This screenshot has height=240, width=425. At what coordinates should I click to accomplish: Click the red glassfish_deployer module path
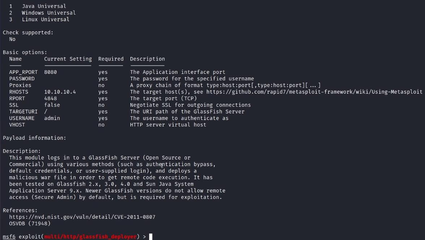[90, 237]
